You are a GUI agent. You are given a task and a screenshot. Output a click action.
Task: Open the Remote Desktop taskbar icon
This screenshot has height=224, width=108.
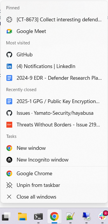pyautogui.click(x=86, y=216)
